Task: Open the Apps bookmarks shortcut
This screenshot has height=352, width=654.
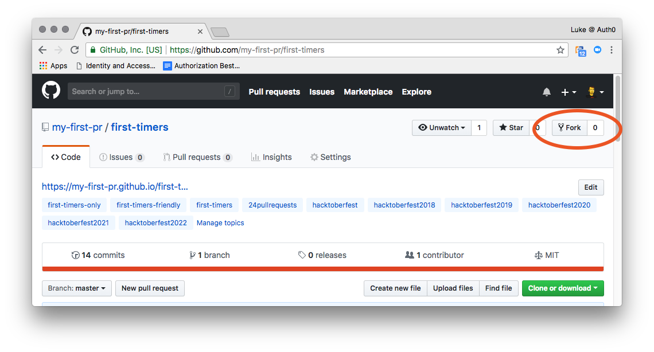Action: tap(53, 66)
